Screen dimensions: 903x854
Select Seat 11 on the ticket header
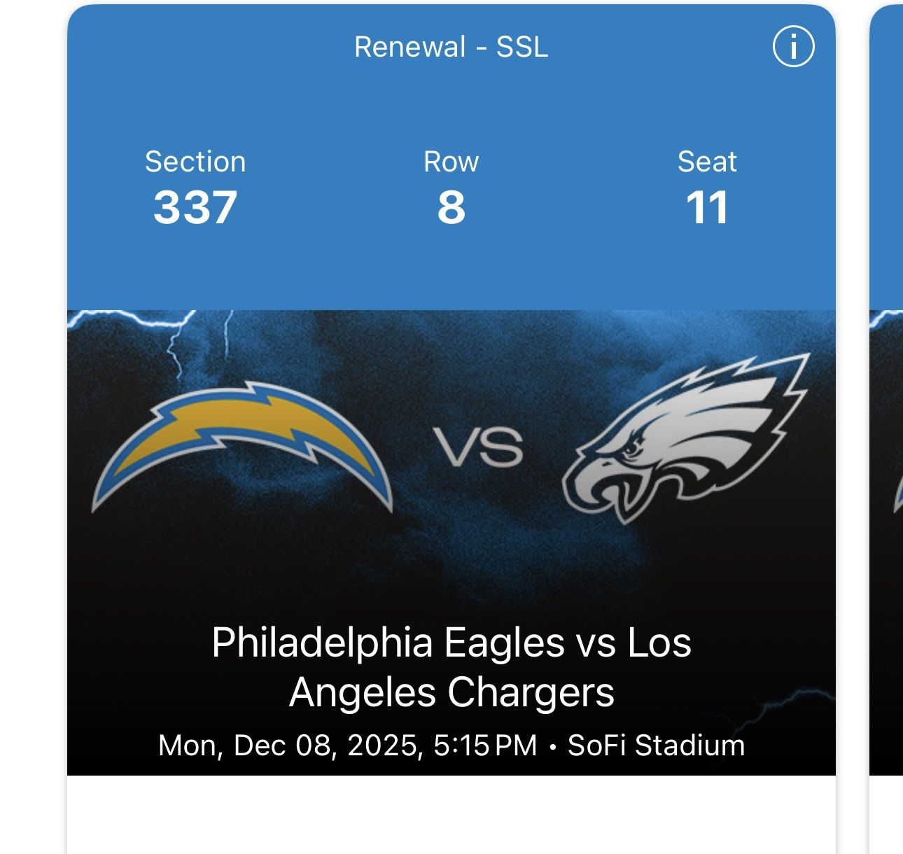pyautogui.click(x=708, y=205)
